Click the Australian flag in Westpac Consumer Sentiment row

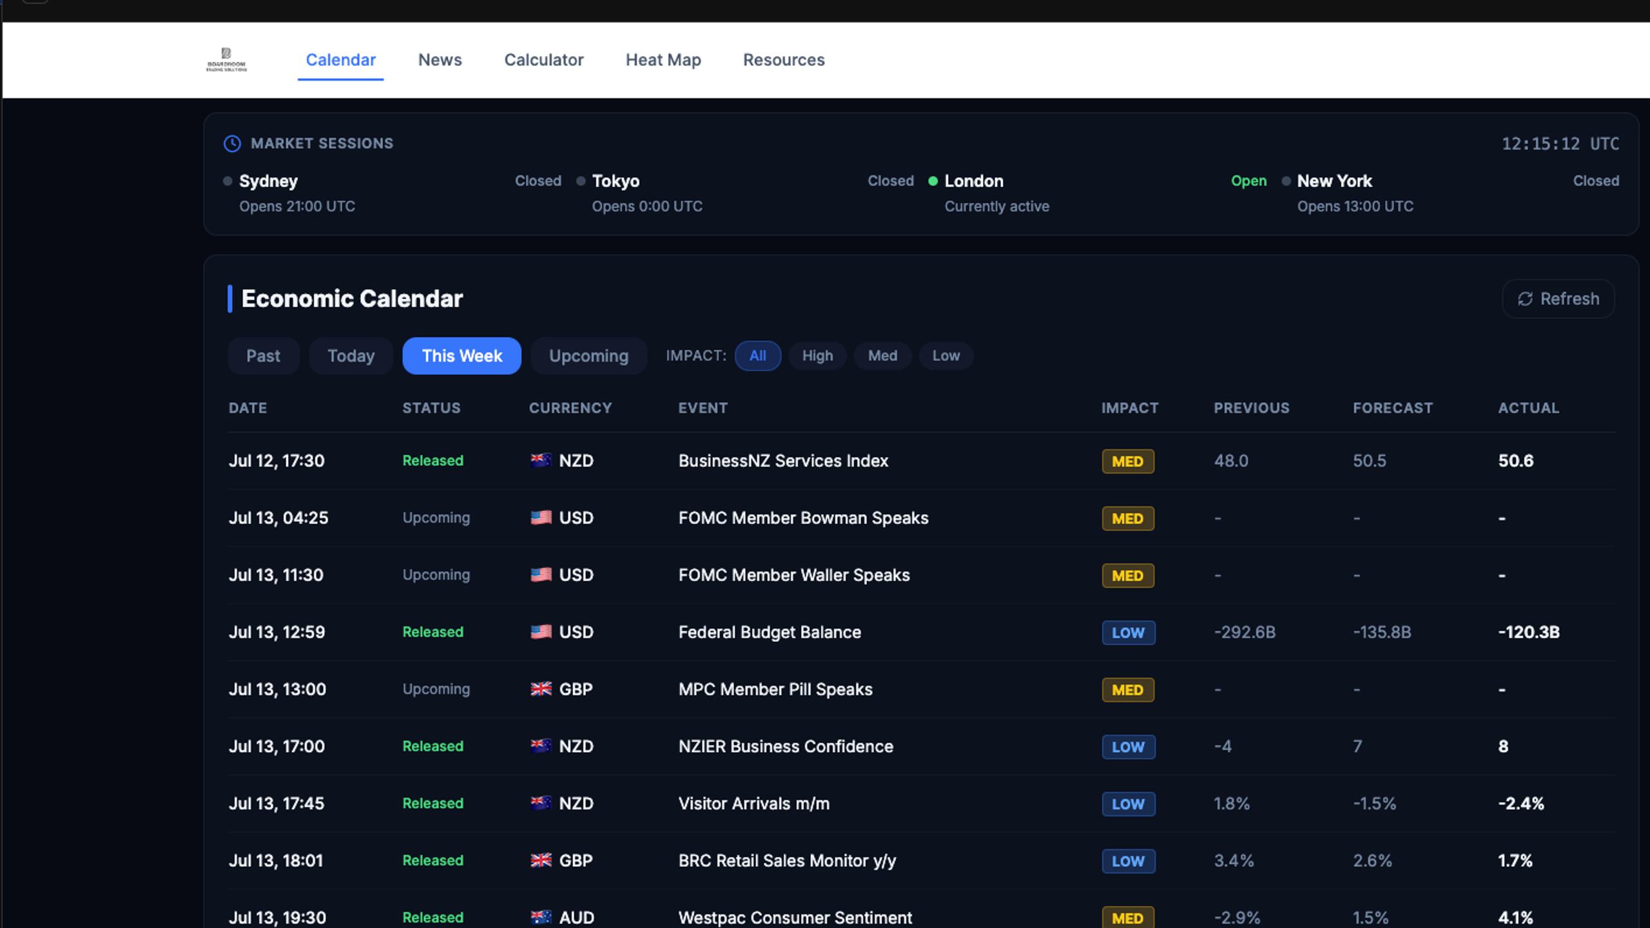[541, 917]
